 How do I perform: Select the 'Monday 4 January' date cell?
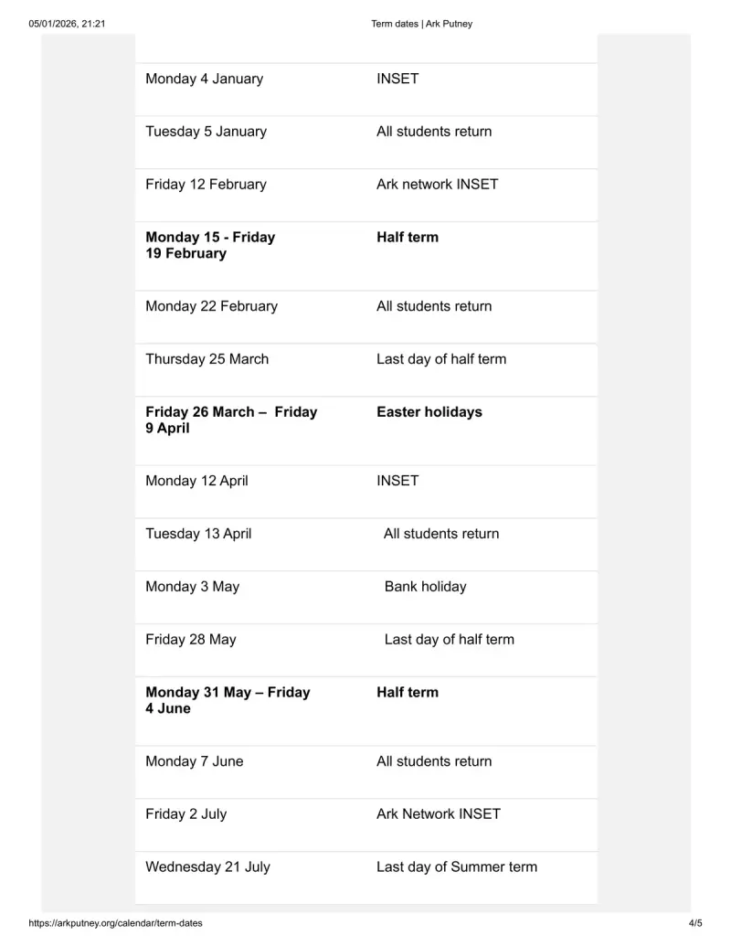(205, 79)
